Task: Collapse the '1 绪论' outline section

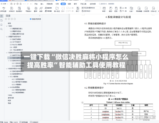Action: pyautogui.click(x=7, y=26)
